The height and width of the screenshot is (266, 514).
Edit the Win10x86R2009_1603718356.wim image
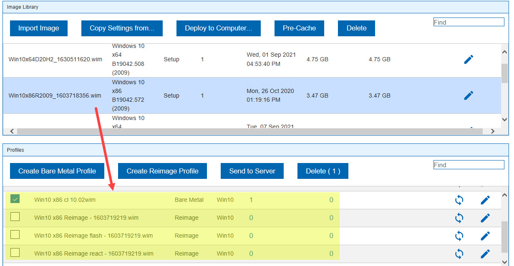click(x=469, y=95)
